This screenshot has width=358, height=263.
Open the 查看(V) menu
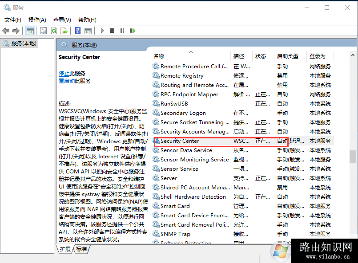[62, 20]
